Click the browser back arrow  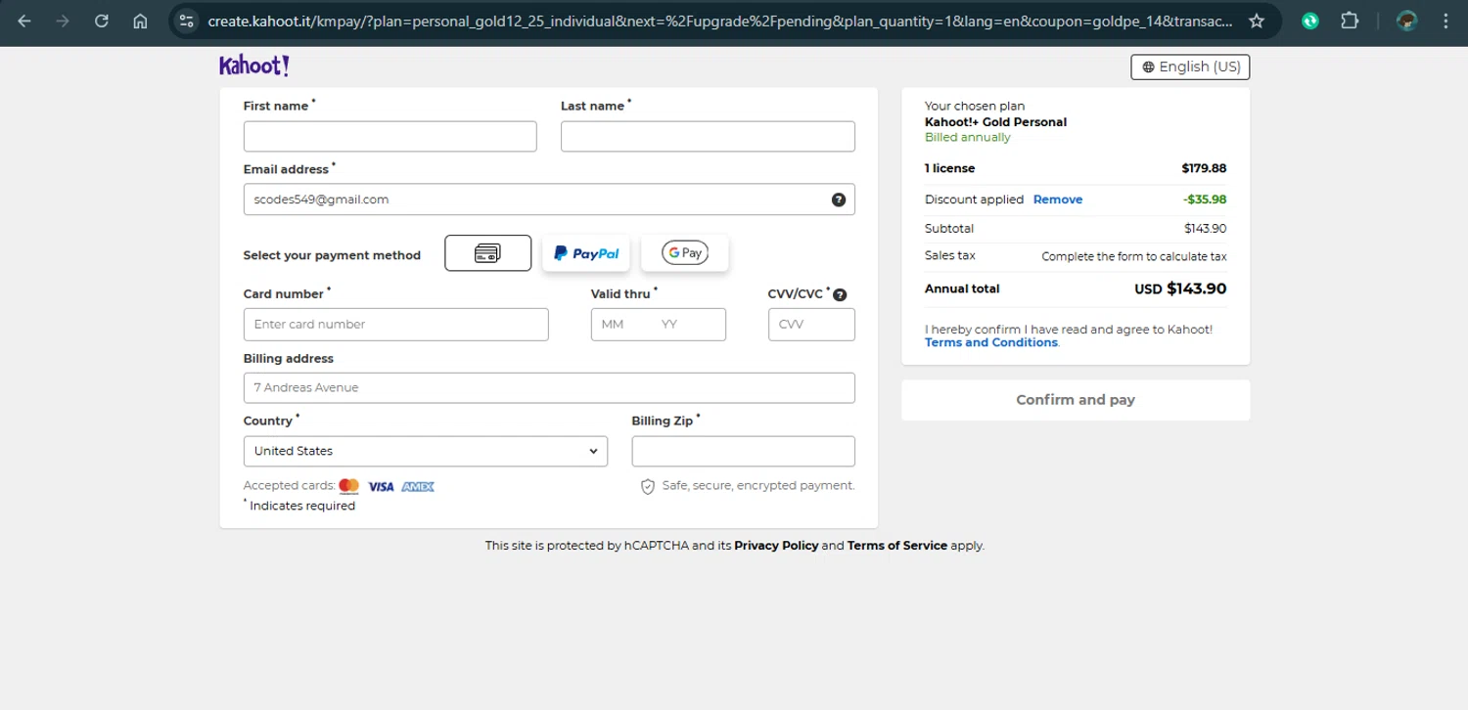pyautogui.click(x=24, y=21)
